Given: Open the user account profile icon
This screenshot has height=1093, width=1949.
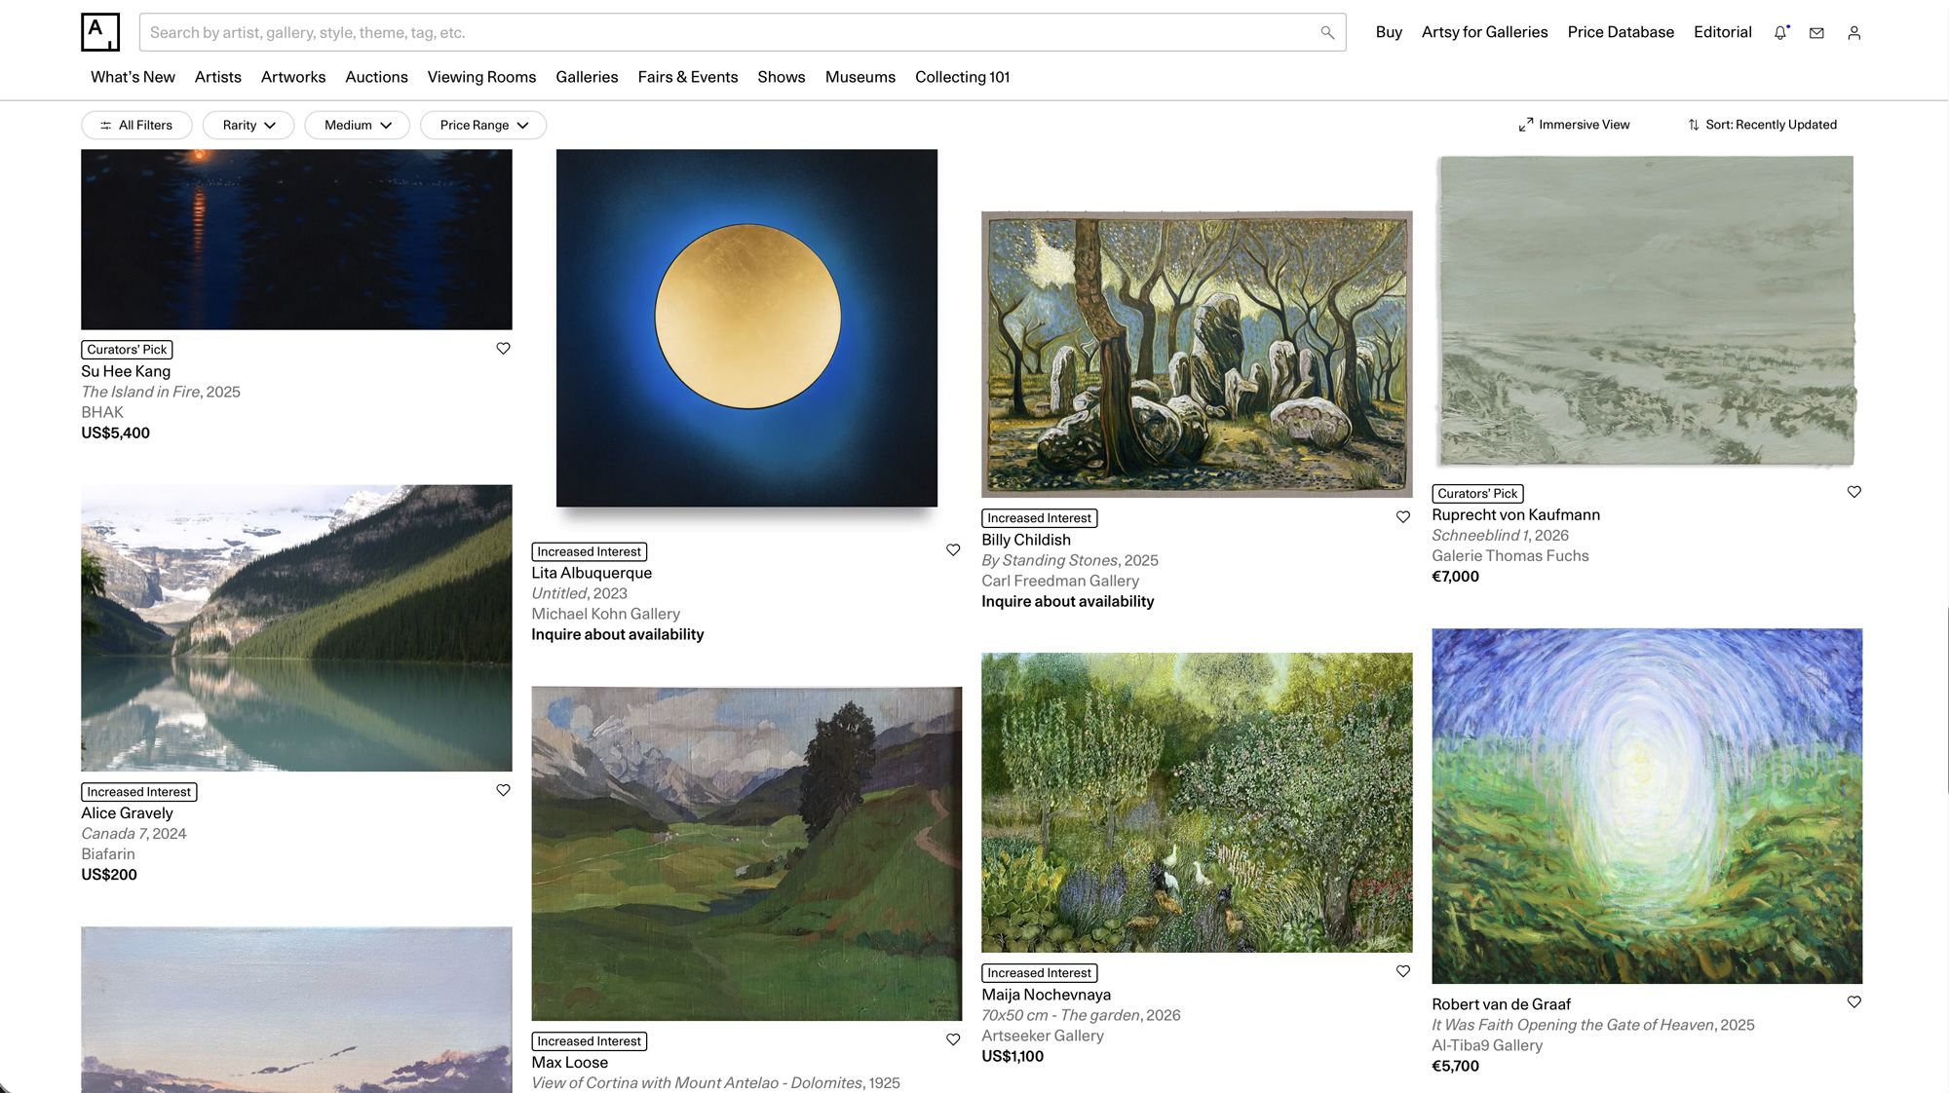Looking at the screenshot, I should pos(1853,32).
